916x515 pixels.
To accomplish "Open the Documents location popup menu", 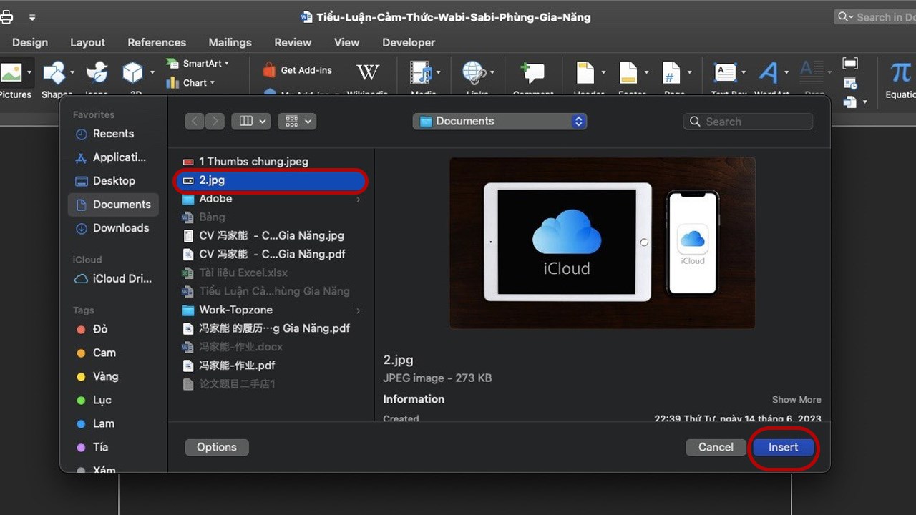I will click(500, 121).
